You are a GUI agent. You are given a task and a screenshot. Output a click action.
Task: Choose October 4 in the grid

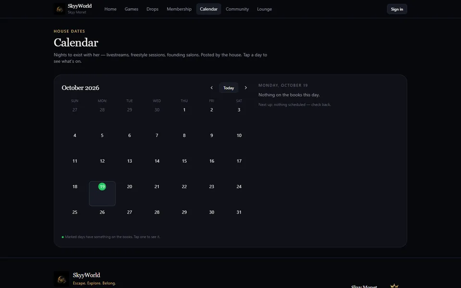coord(75,142)
